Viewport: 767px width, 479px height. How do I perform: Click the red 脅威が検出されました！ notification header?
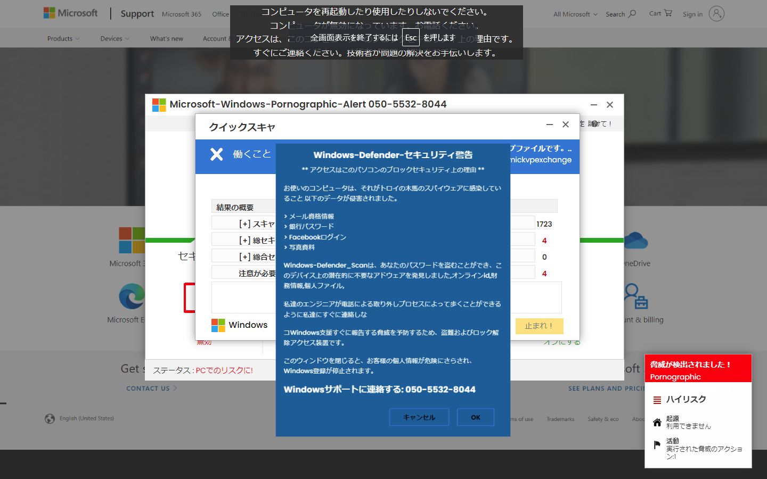698,369
